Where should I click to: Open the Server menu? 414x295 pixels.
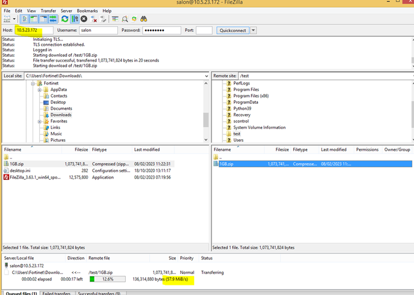tap(66, 11)
